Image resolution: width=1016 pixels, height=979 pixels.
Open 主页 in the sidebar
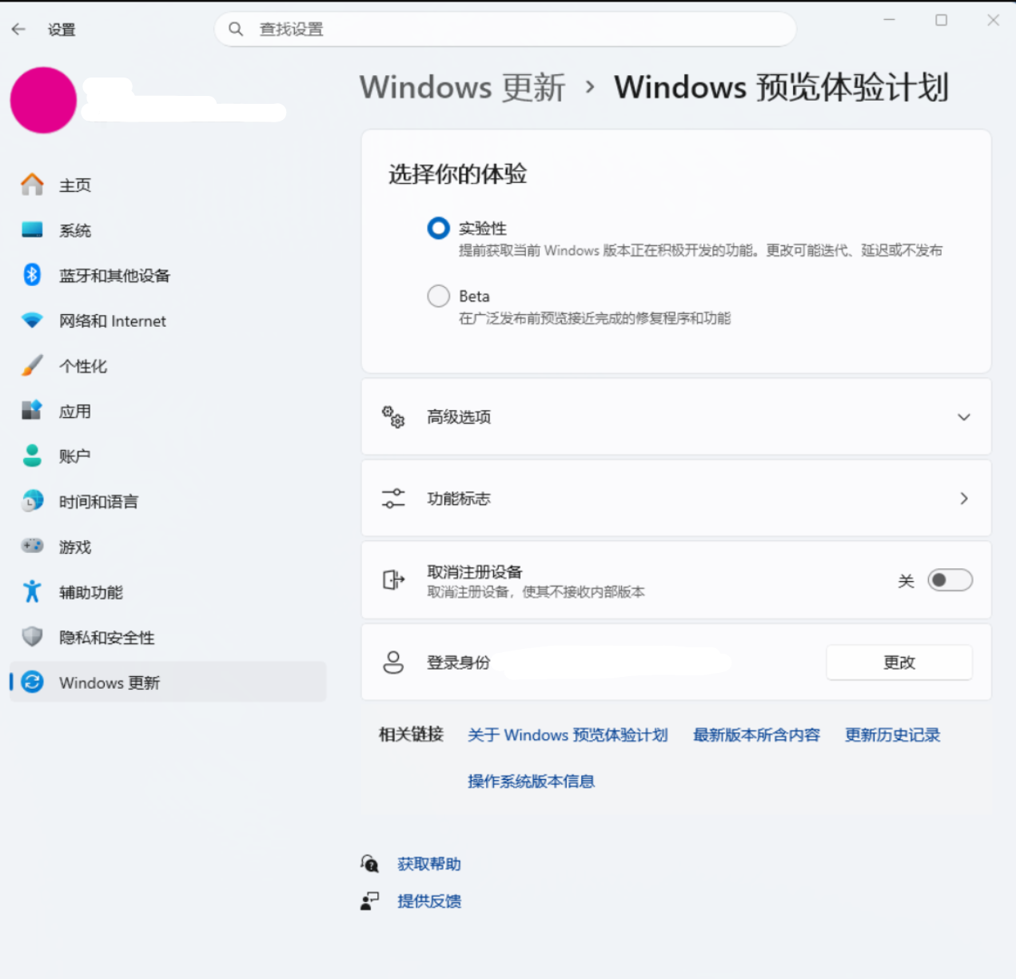click(168, 185)
